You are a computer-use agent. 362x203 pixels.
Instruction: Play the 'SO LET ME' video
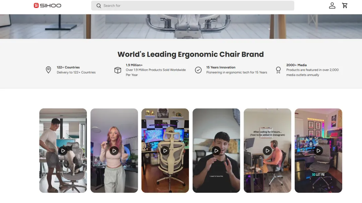pos(318,151)
